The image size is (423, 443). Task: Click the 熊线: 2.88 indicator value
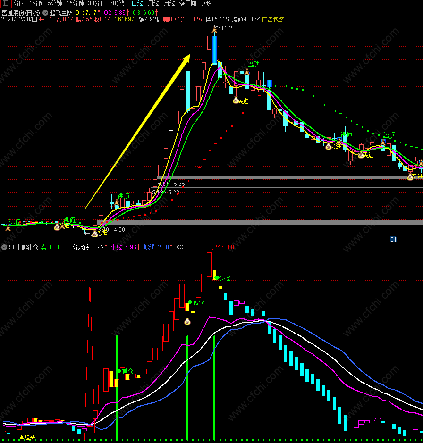[158, 247]
